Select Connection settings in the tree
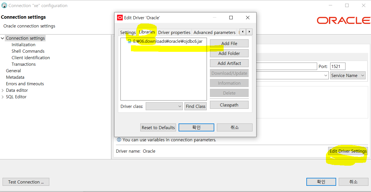 click(x=25, y=38)
